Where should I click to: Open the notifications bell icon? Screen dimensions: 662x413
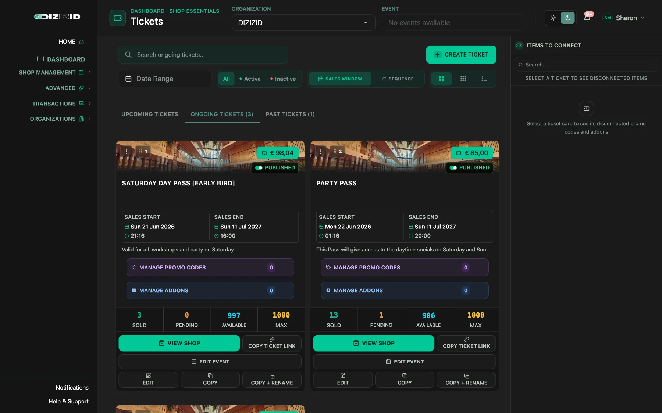pyautogui.click(x=587, y=18)
